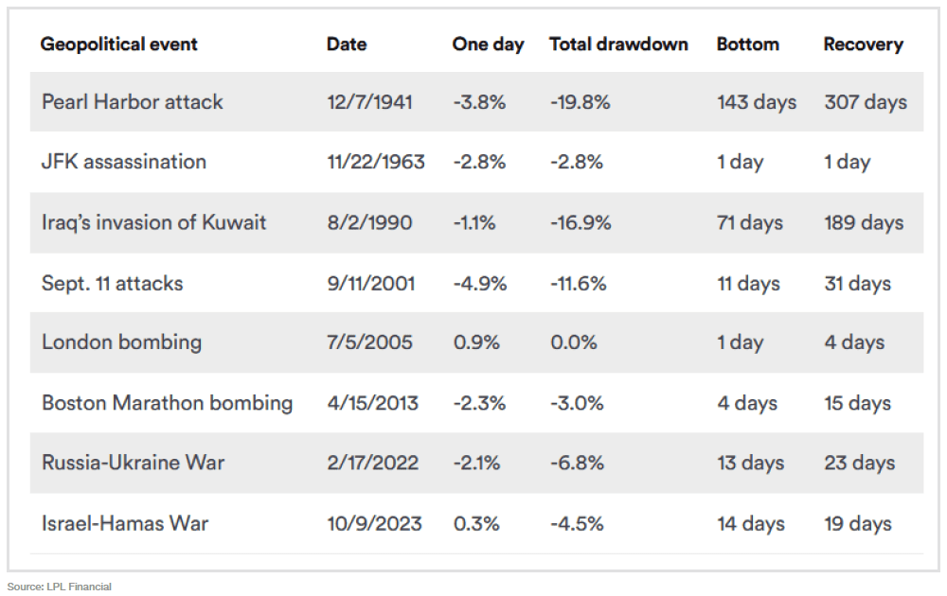Click the London bombing row label
The height and width of the screenshot is (596, 947).
click(121, 342)
